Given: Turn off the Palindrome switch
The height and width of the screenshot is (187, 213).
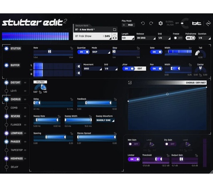Looking at the screenshot, I should click(191, 38).
